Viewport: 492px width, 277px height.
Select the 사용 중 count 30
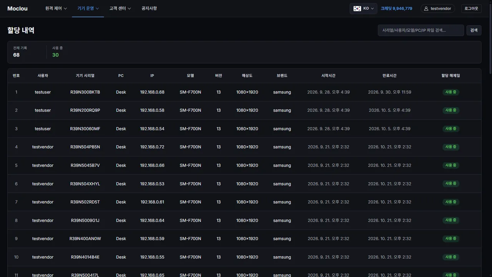pos(56,55)
